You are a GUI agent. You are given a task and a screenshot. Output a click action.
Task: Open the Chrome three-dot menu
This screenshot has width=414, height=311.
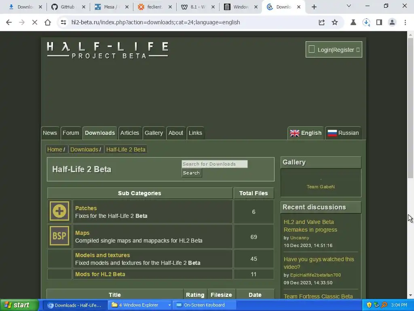[x=405, y=23]
